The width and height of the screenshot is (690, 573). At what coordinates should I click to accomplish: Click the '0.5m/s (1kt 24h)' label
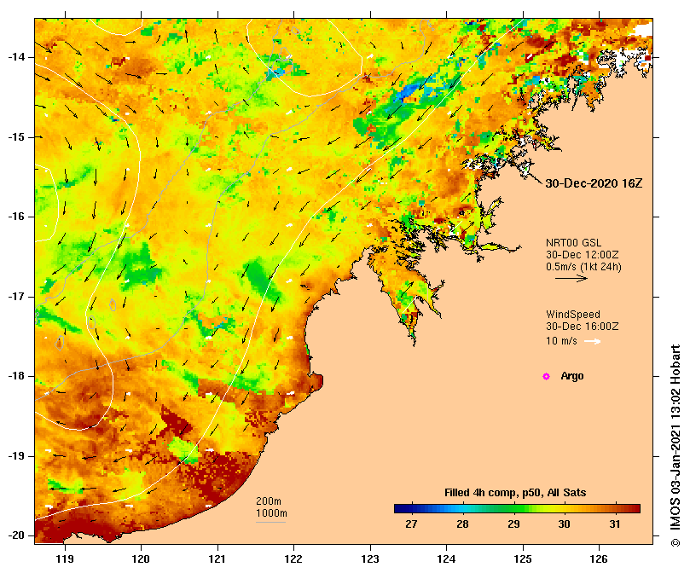click(583, 267)
